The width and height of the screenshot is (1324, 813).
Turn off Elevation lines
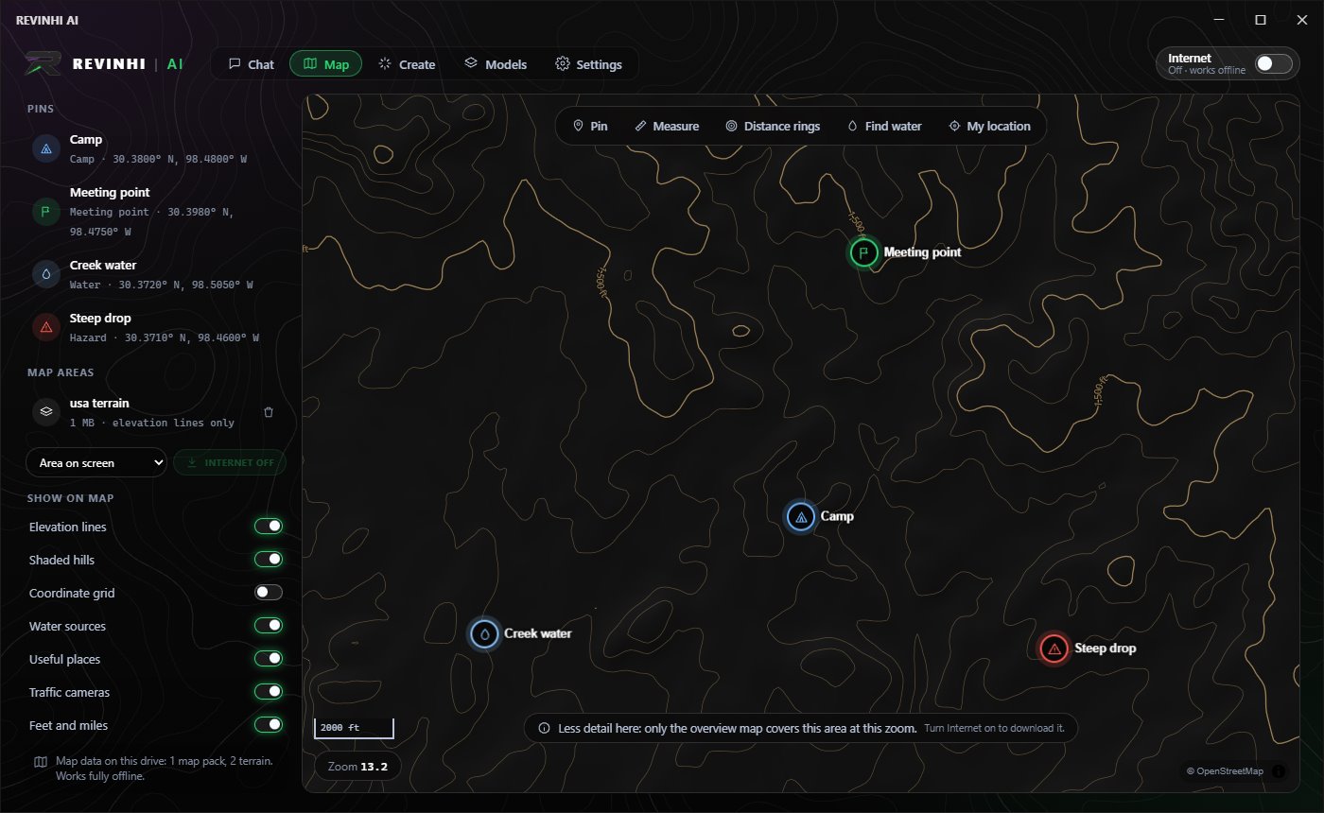[269, 527]
